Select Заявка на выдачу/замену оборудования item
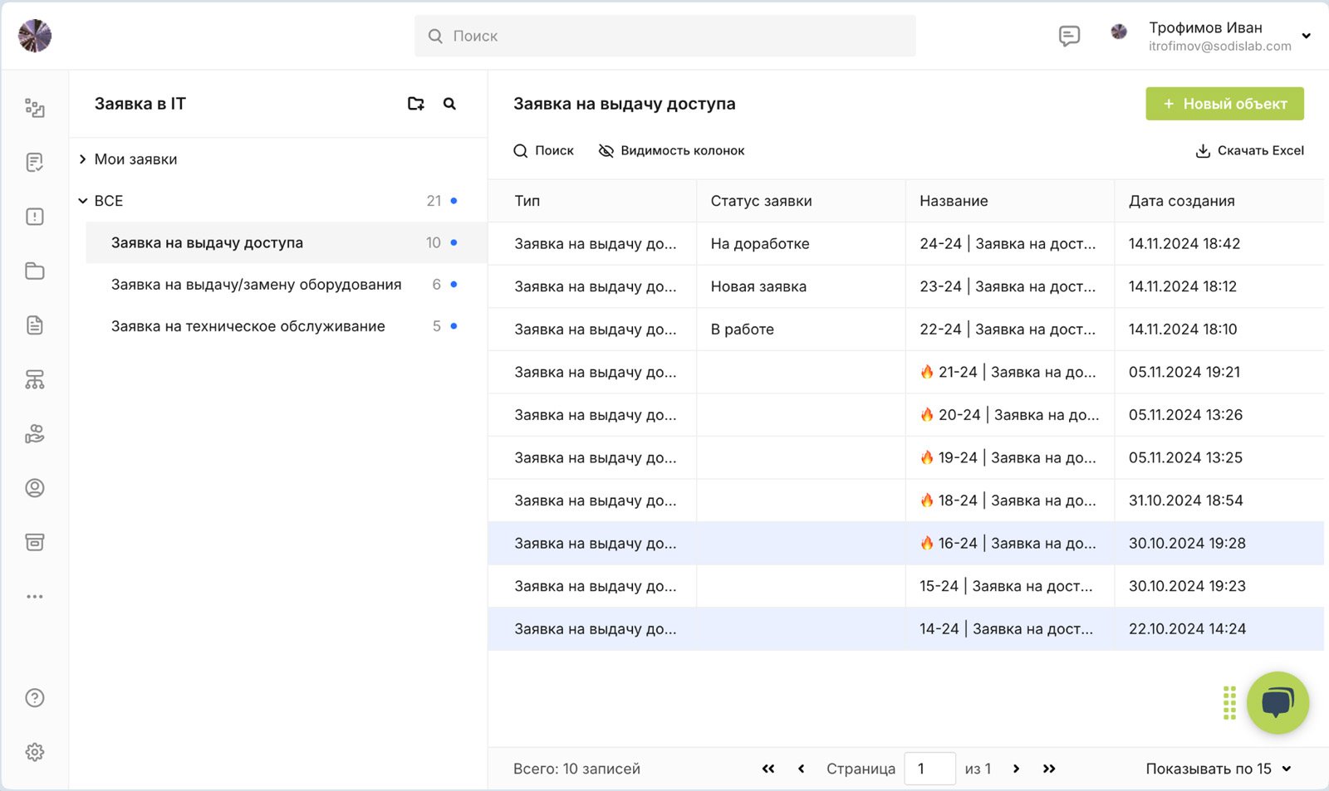Viewport: 1329px width, 791px height. [x=286, y=285]
